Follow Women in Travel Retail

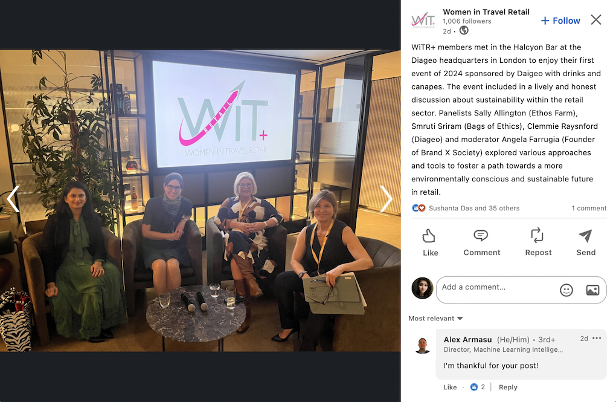point(560,21)
